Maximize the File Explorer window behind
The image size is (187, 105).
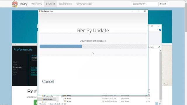[152, 26]
